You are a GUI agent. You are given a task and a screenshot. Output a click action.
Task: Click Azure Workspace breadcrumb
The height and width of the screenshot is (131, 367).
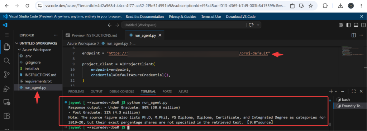click(81, 43)
